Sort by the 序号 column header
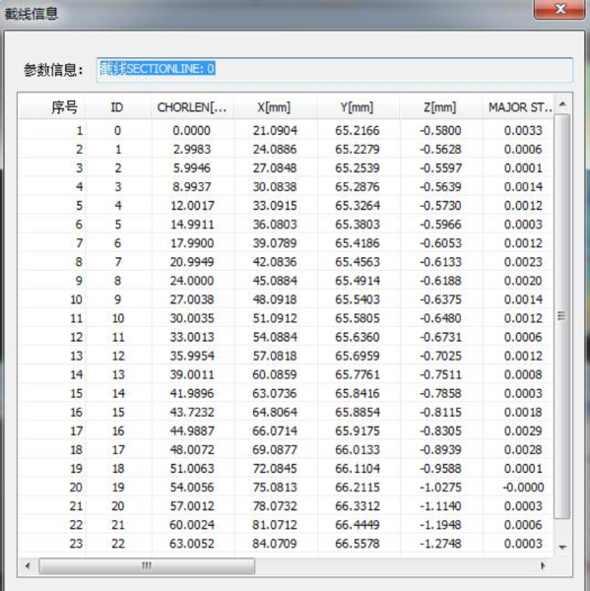The image size is (590, 591). click(x=51, y=107)
